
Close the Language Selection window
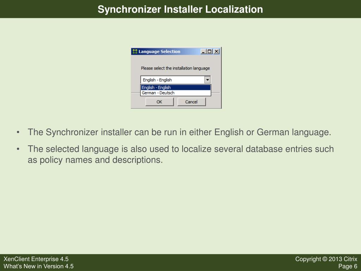tap(216, 52)
